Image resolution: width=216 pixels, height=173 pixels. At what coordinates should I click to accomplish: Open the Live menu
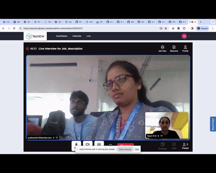(x=89, y=36)
